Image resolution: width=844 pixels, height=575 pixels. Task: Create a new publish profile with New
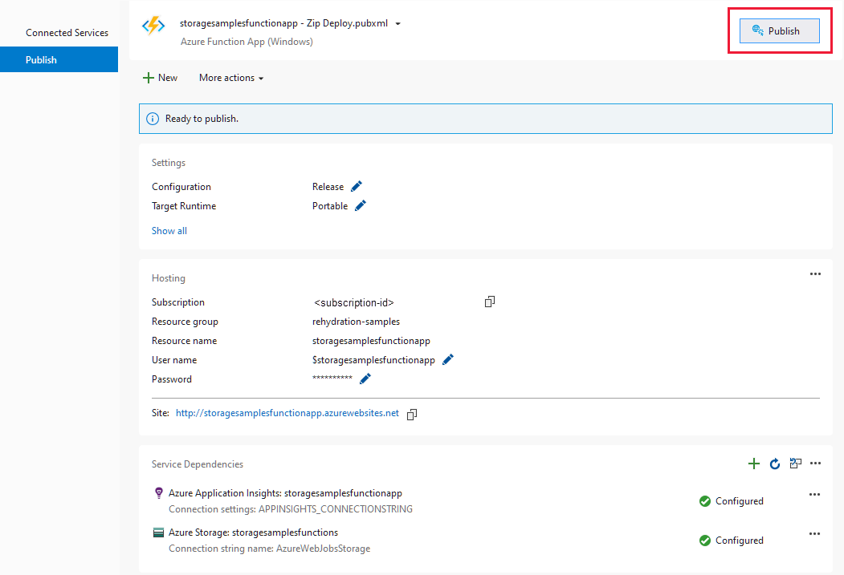point(160,77)
